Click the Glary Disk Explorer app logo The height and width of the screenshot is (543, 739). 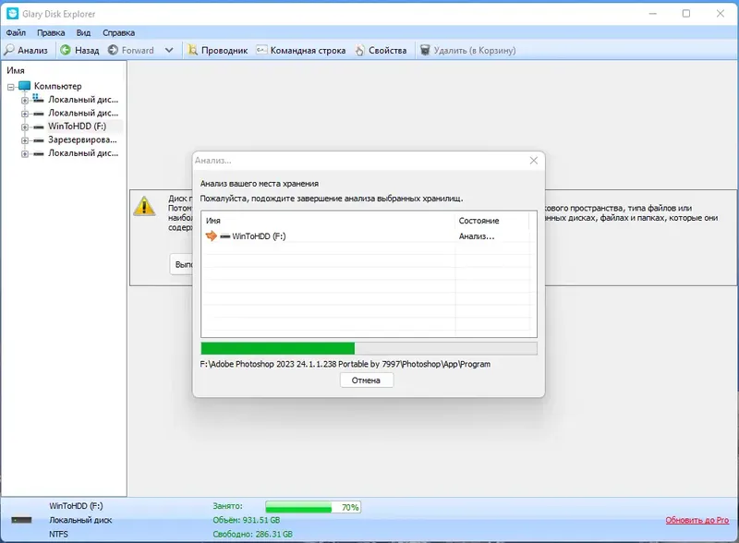[13, 14]
